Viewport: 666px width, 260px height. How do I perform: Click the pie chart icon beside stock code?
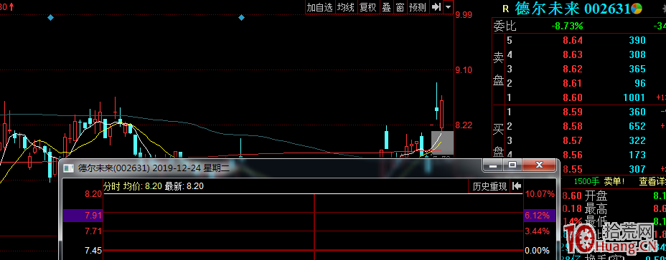pos(636,8)
